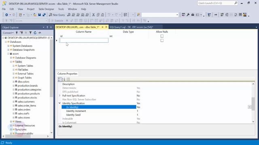This screenshot has height=145, width=259.
Task: Close the dbo.Table_1 designer tab
Action: (106, 27)
